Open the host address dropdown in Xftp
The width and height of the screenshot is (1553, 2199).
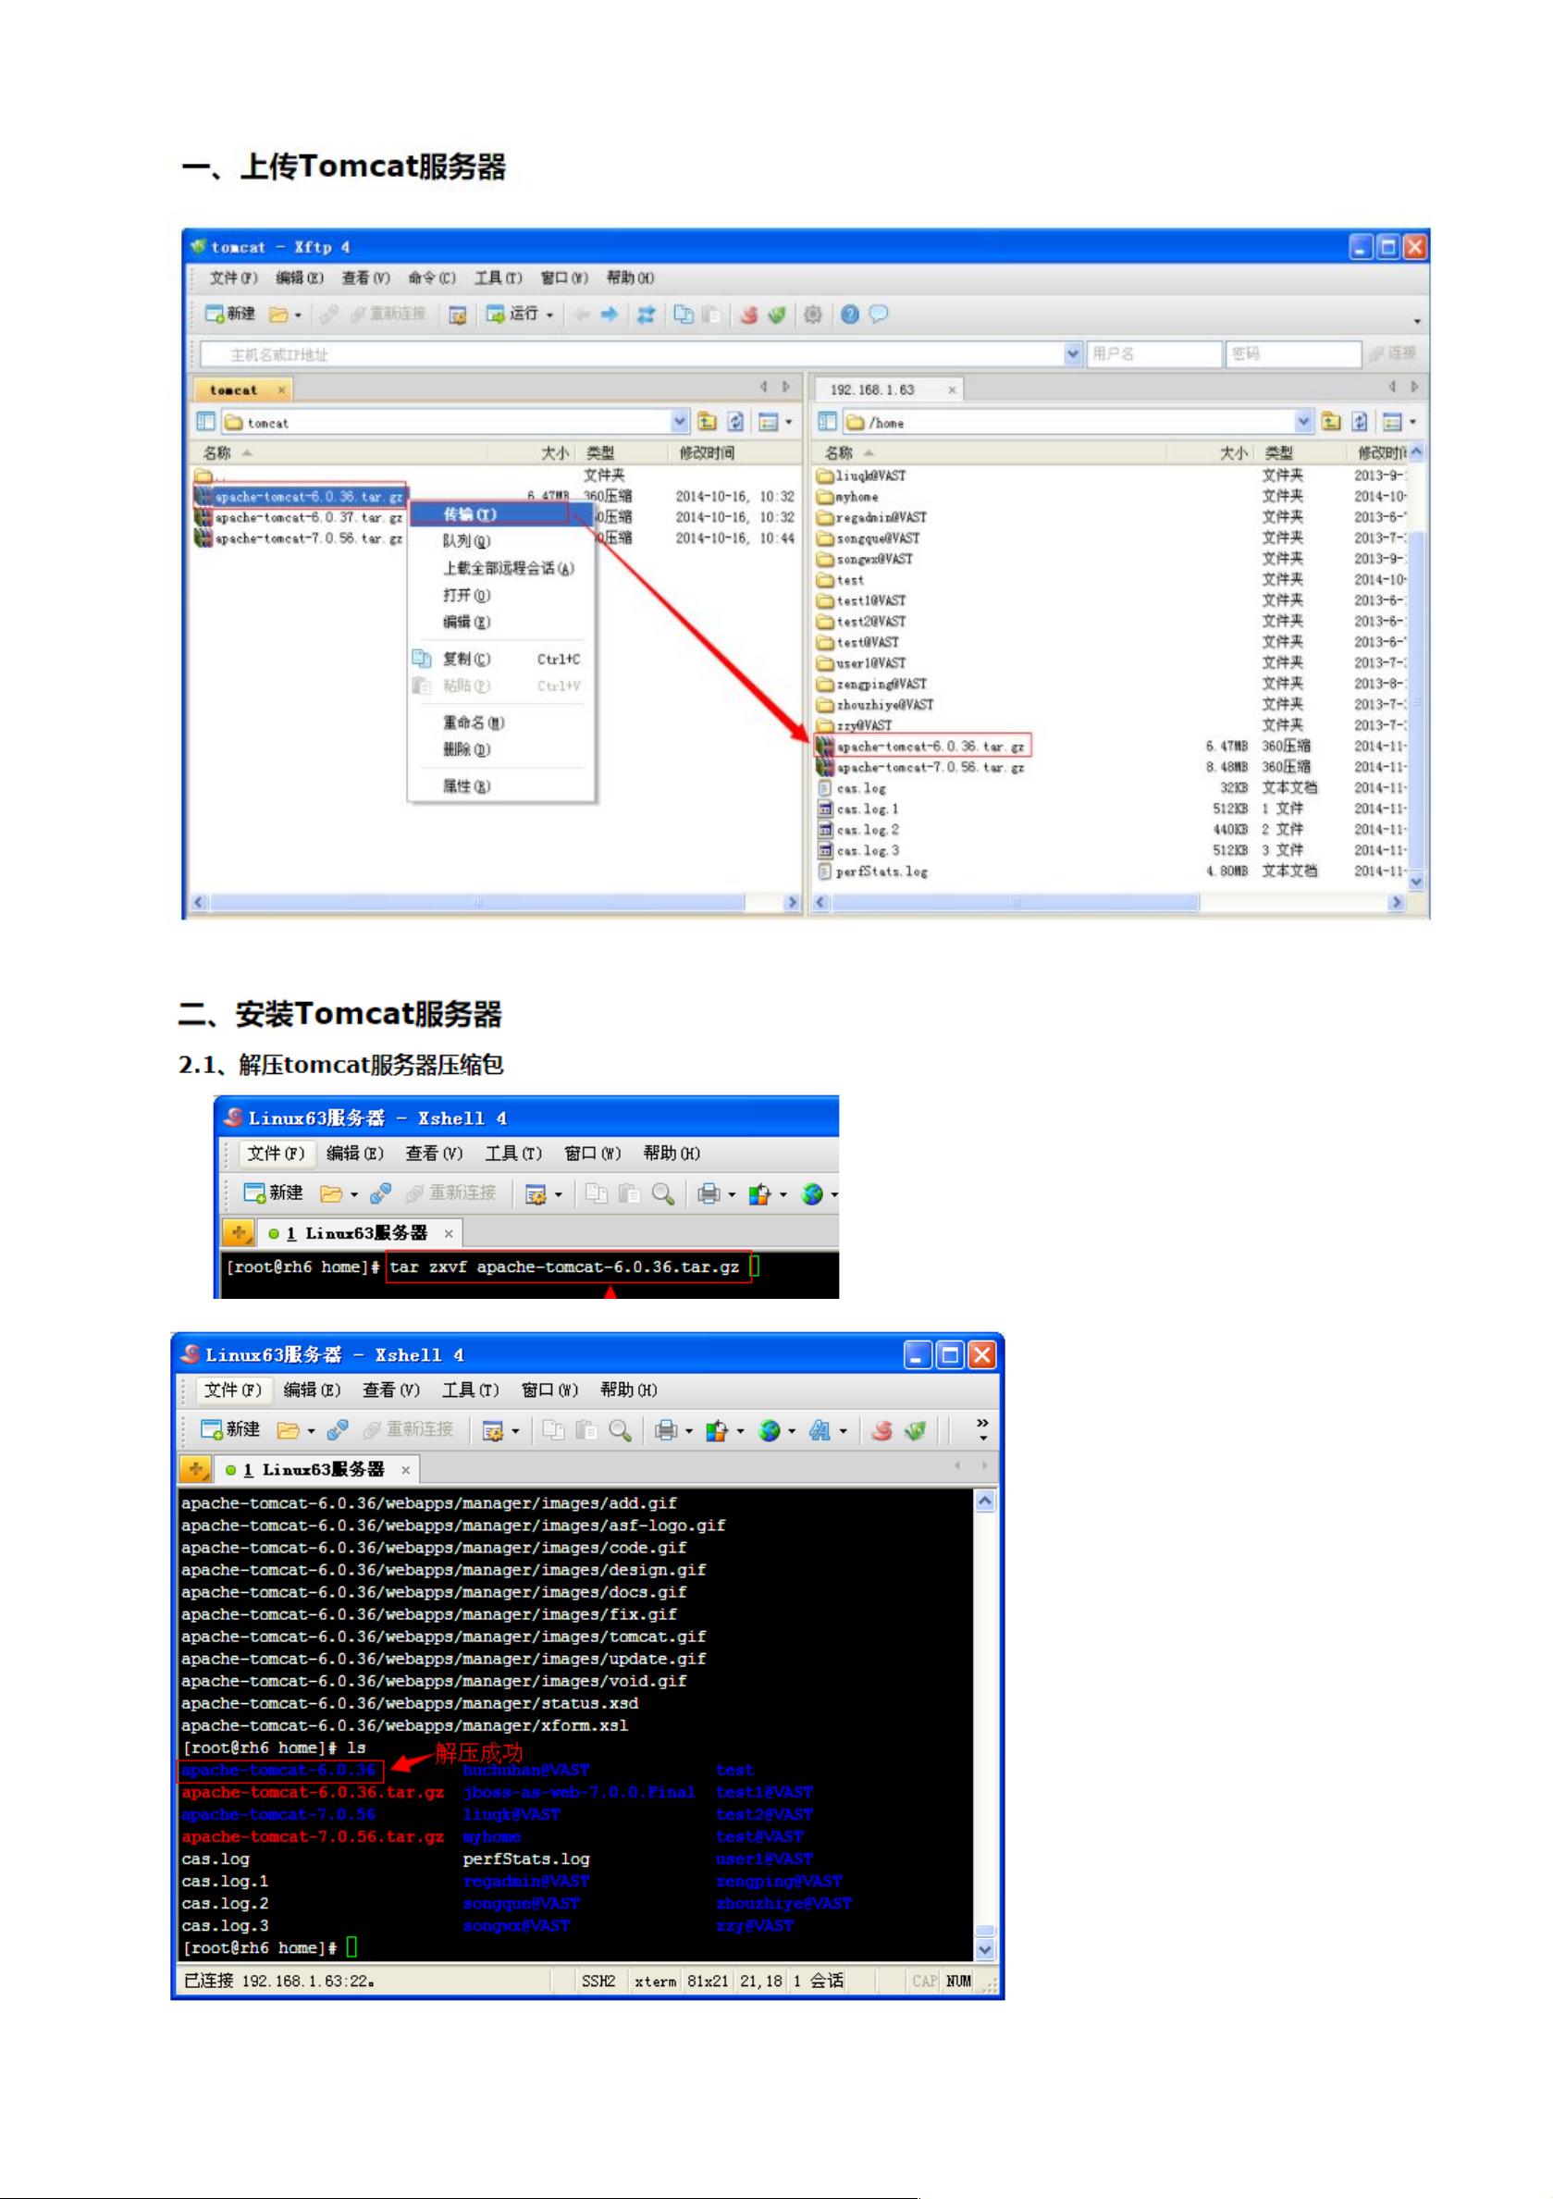(1072, 353)
